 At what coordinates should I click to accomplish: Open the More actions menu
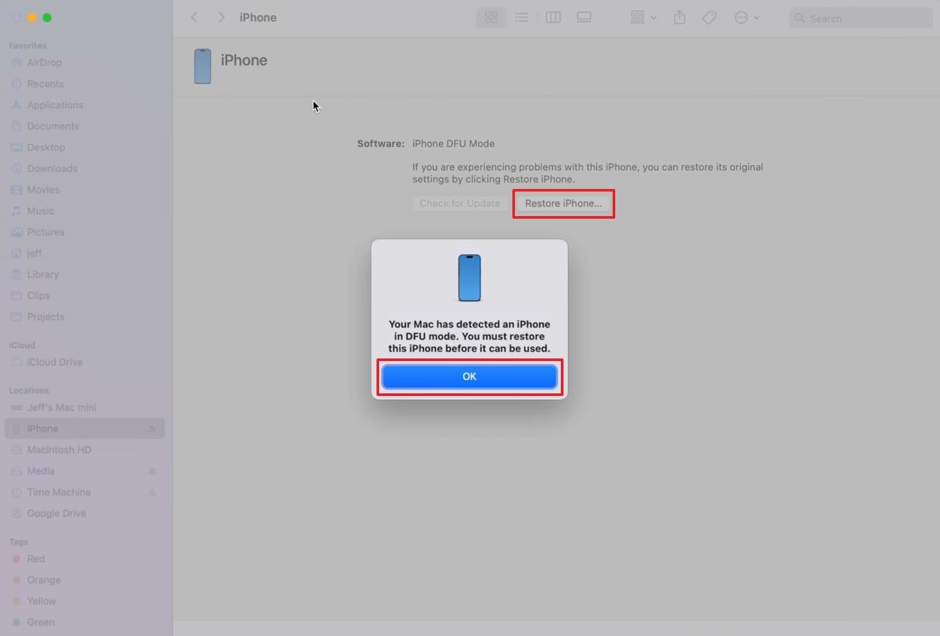point(747,18)
